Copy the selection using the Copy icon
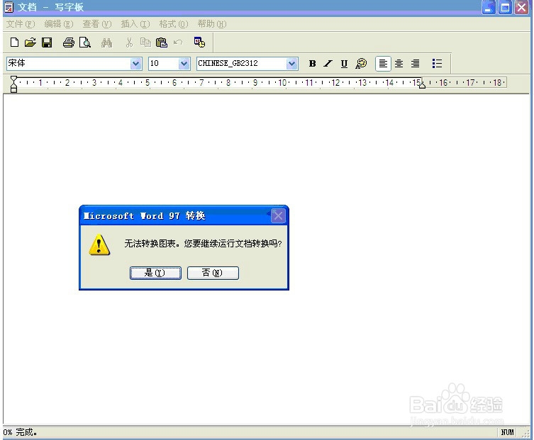The width and height of the screenshot is (534, 440). coord(146,43)
